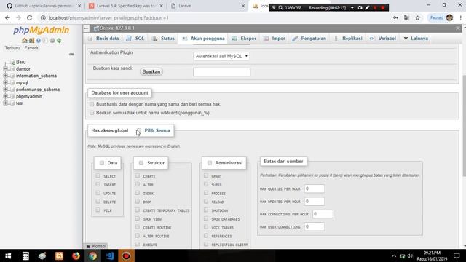Open XAMPP from the taskbar
This screenshot has height=262, width=466.
pos(59,255)
